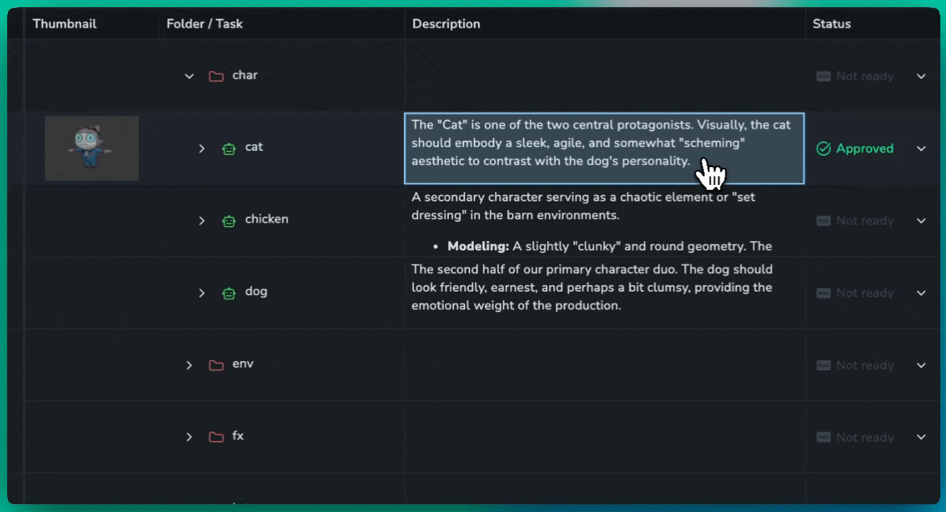Image resolution: width=946 pixels, height=512 pixels.
Task: Click the char folder icon
Action: pos(216,76)
